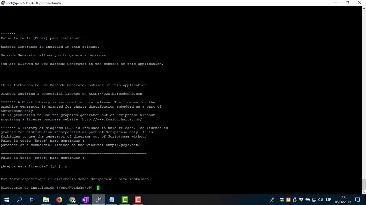
Task: Click 'Por favor especifique el directorio' line
Action: pyautogui.click(x=75, y=179)
